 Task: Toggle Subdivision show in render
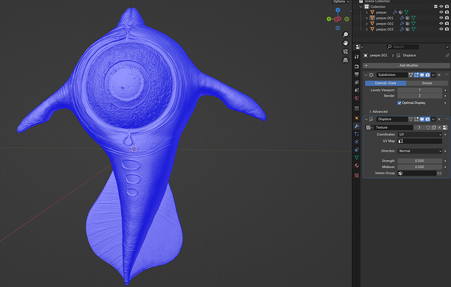tap(427, 75)
